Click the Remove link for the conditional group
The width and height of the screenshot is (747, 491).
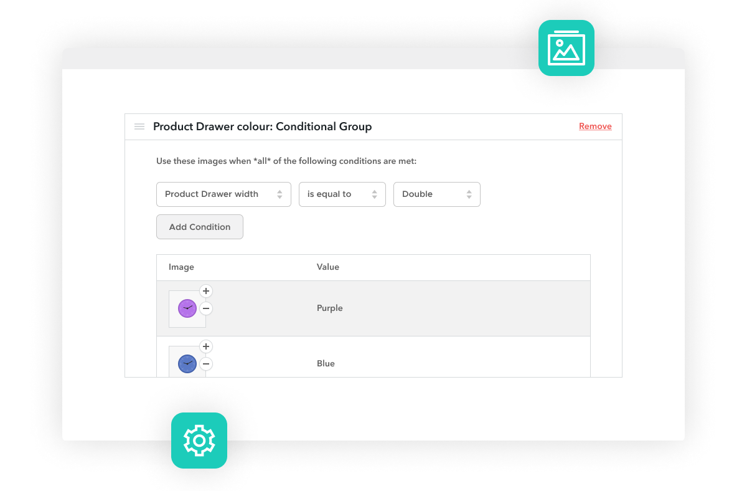595,126
